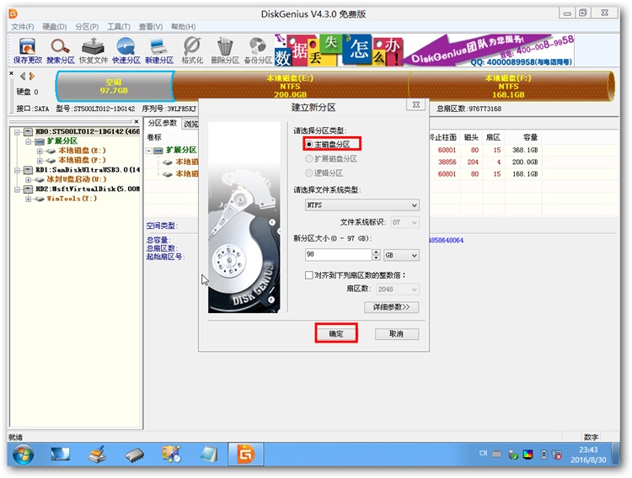The width and height of the screenshot is (632, 478).
Task: Open the 硬盘(D) menu
Action: (x=55, y=27)
